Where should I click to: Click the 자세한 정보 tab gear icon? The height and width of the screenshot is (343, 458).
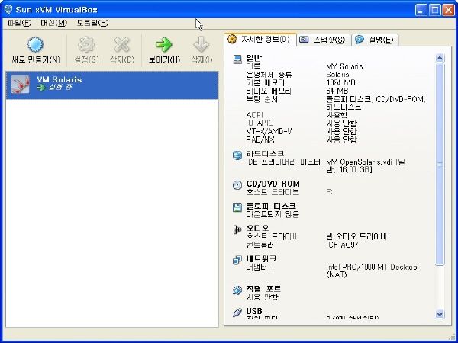click(x=232, y=39)
